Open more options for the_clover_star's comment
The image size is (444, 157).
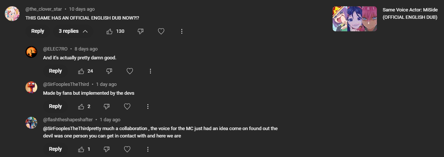(182, 31)
